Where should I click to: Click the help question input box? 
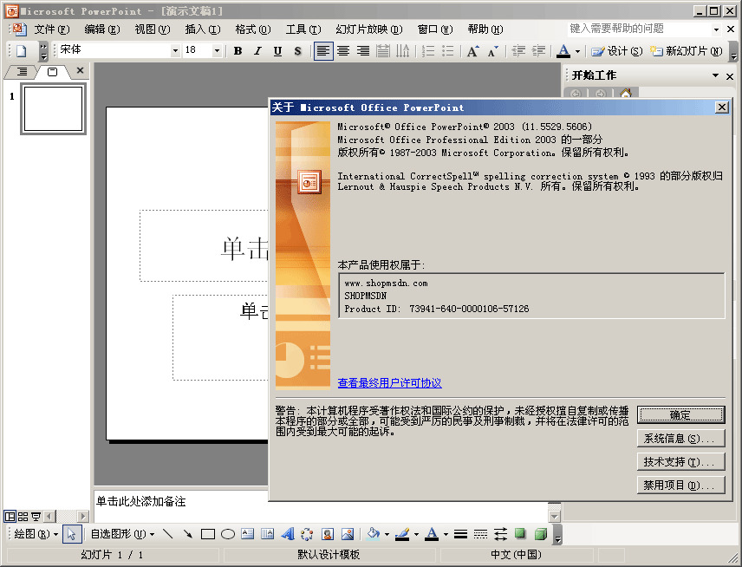[x=639, y=29]
